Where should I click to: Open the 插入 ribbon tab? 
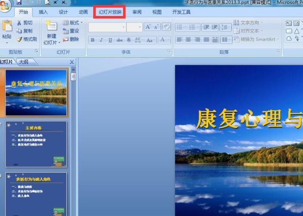pos(43,12)
